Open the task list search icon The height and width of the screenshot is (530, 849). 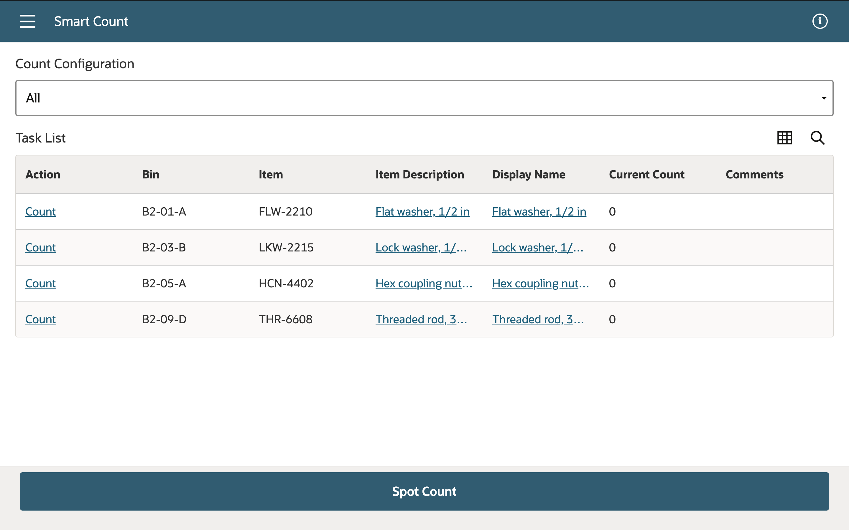(x=817, y=138)
